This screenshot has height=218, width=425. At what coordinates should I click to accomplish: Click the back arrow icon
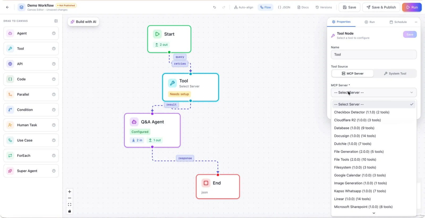click(7, 7)
